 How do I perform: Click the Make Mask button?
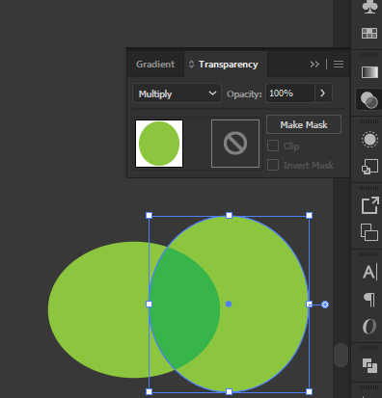(304, 124)
